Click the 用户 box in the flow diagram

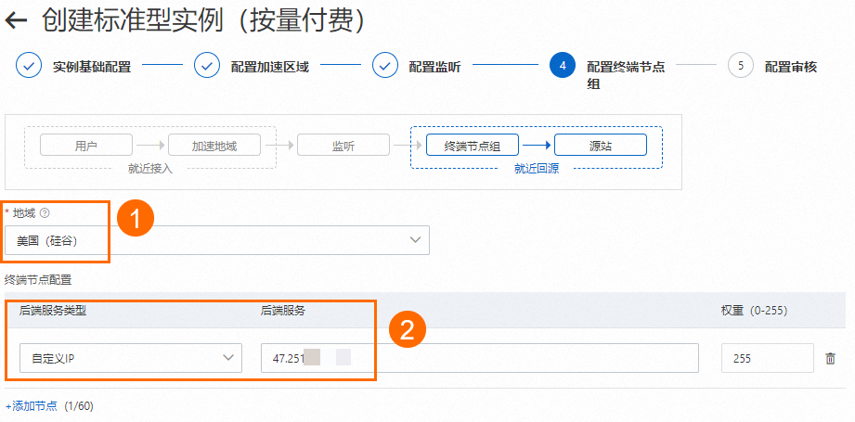86,146
